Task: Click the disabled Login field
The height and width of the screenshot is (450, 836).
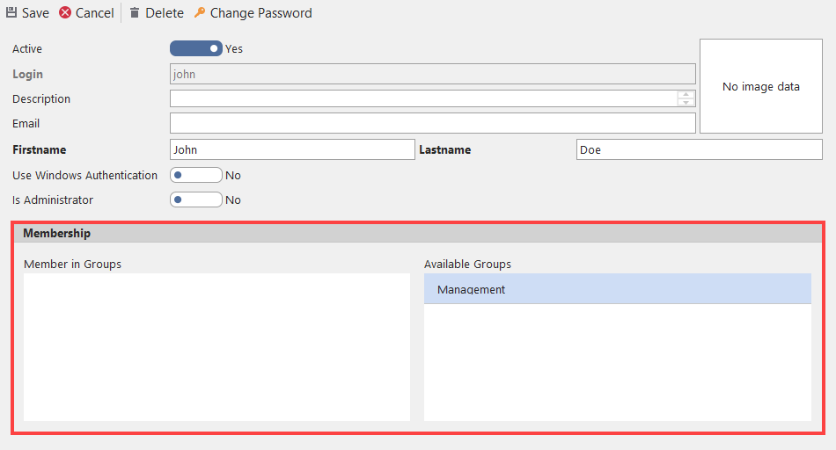Action: (432, 75)
